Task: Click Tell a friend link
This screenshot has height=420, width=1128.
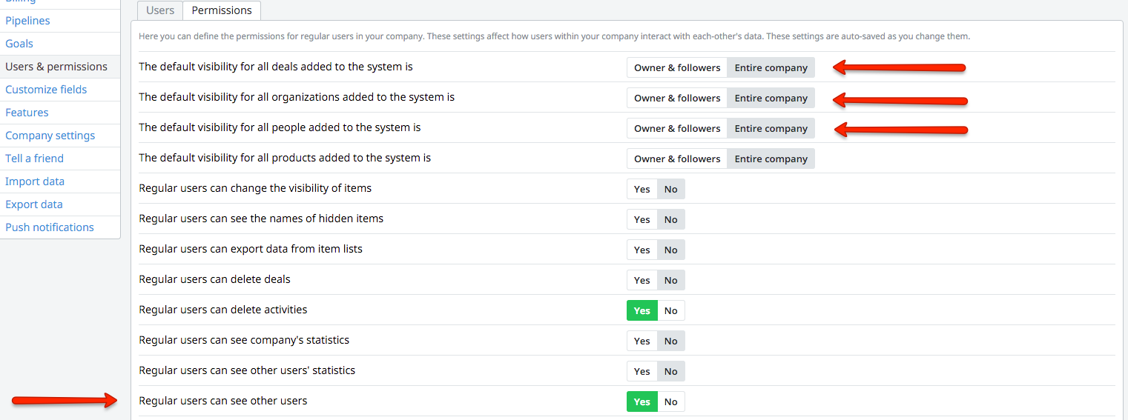Action: point(60,159)
